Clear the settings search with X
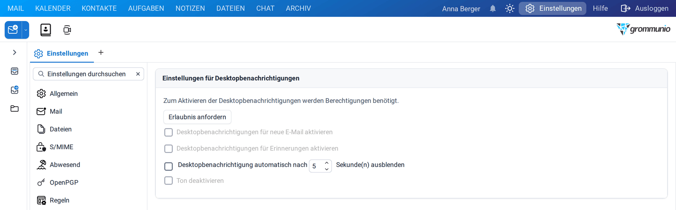This screenshot has width=676, height=210. [138, 74]
